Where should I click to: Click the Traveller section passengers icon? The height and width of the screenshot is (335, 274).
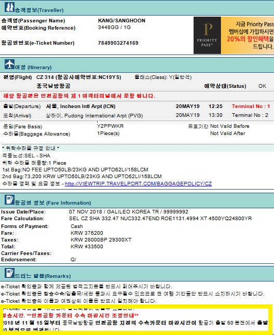click(x=9, y=7)
